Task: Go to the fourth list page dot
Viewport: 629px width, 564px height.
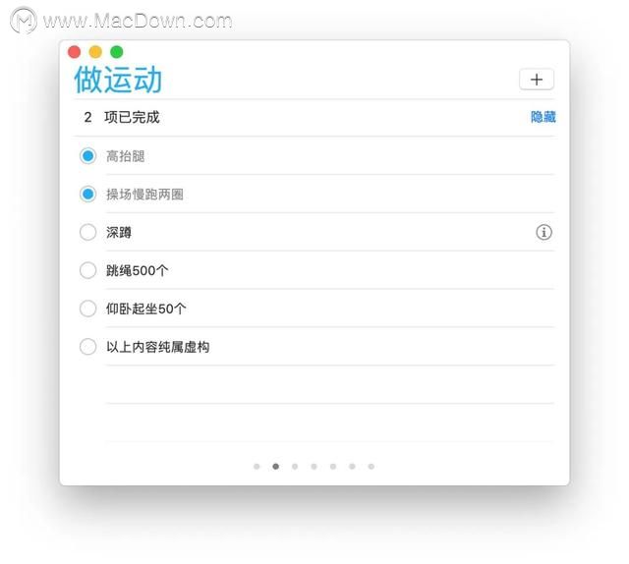Action: click(314, 466)
